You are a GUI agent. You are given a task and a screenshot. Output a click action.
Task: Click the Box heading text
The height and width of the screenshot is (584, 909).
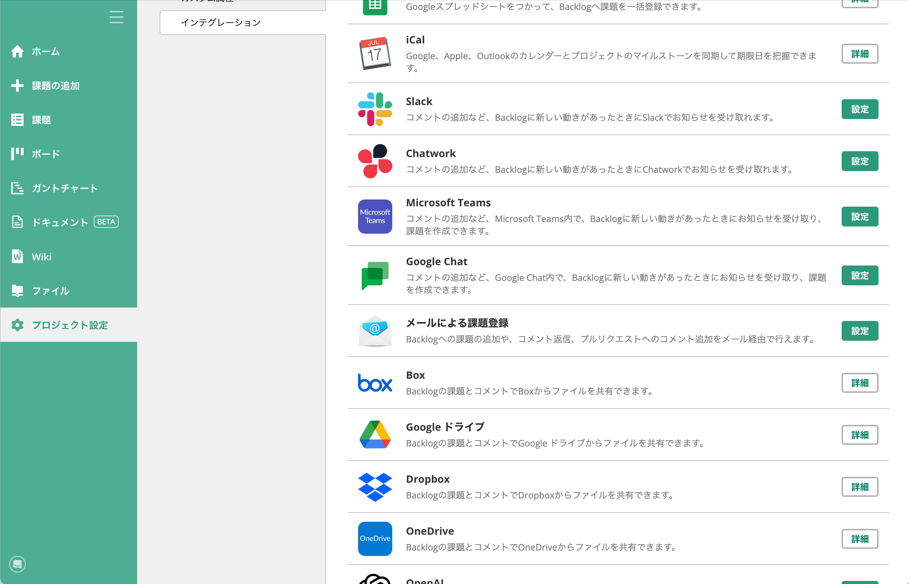tap(416, 375)
